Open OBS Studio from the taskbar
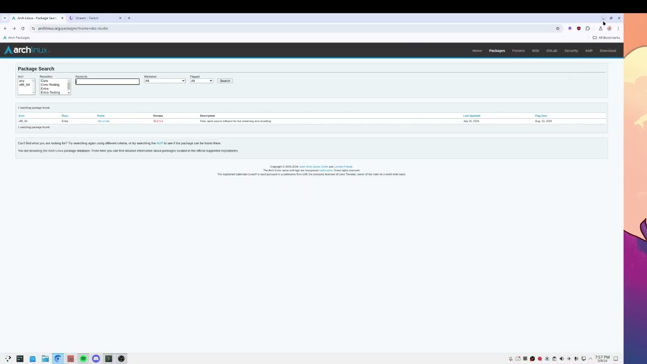 pyautogui.click(x=121, y=358)
